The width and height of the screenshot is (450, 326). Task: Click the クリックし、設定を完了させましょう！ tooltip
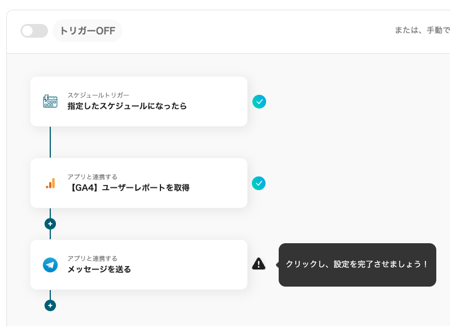357,264
